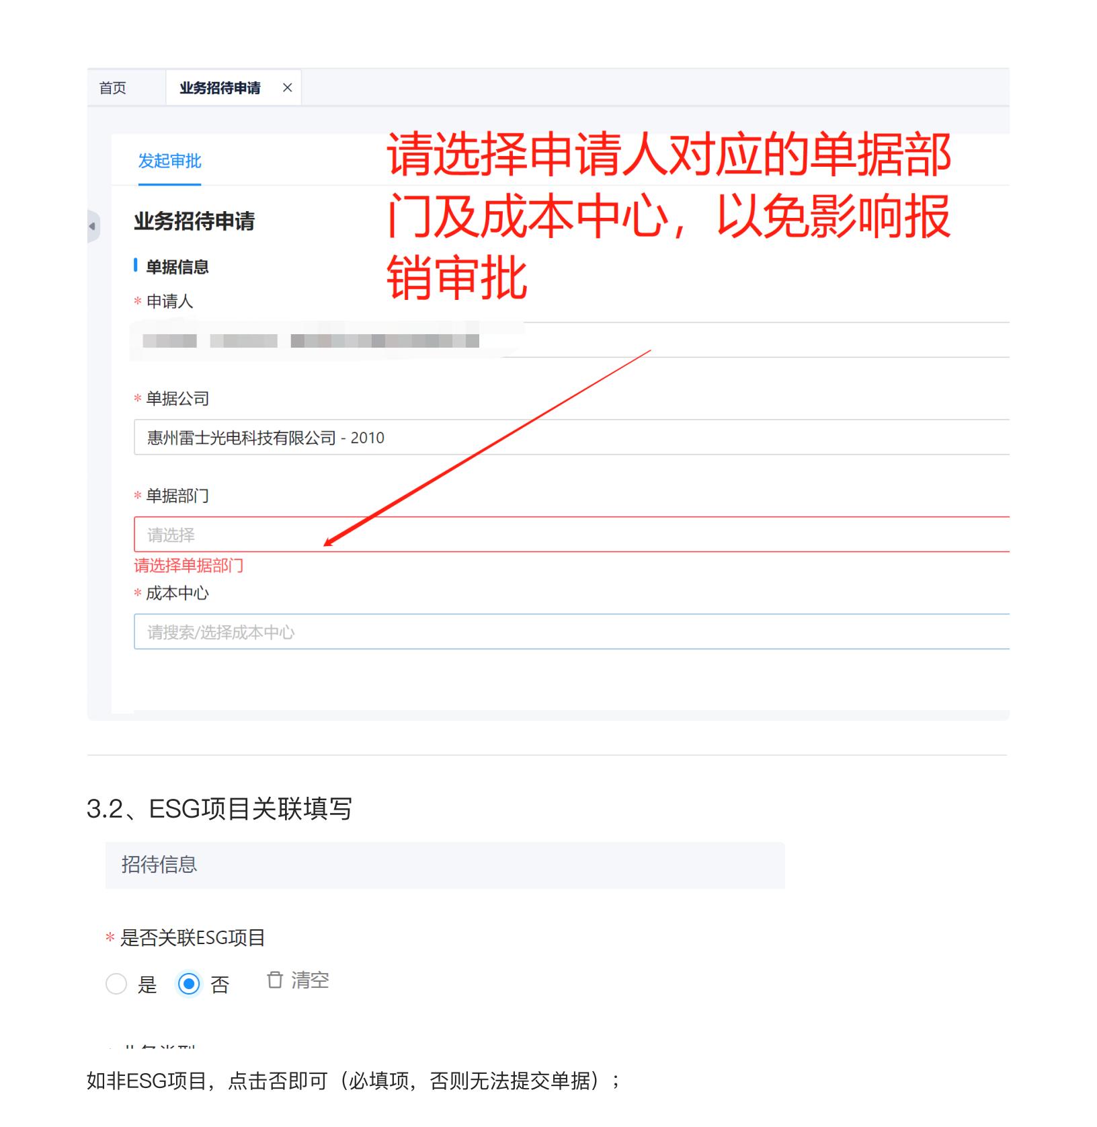Open the 发起审批 tab
Screen dimensions: 1097x1127
pos(169,161)
